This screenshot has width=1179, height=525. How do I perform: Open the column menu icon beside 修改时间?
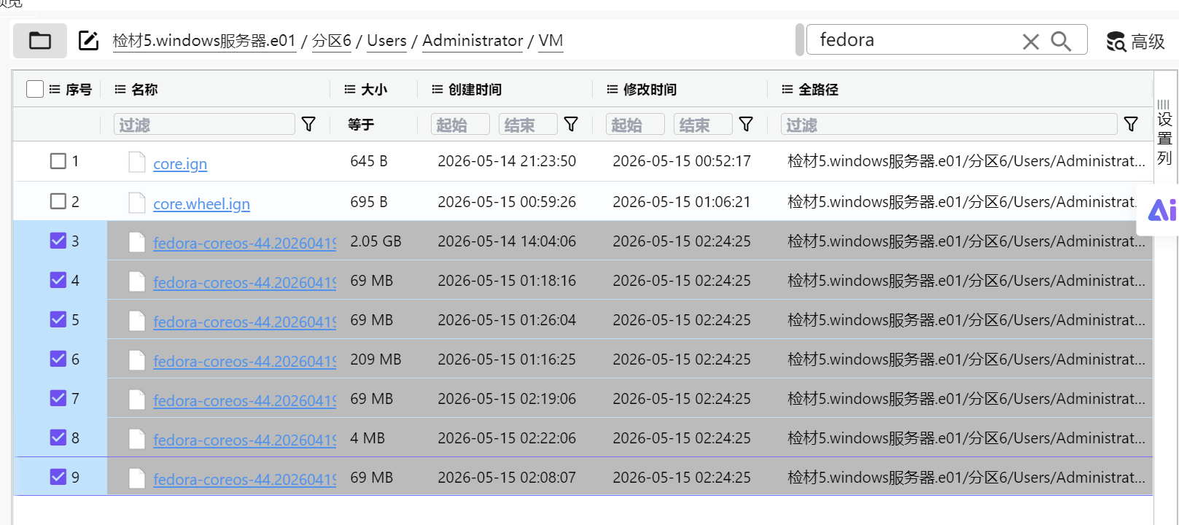pyautogui.click(x=612, y=90)
